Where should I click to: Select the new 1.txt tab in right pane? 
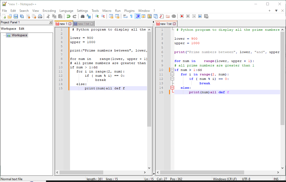[166, 24]
